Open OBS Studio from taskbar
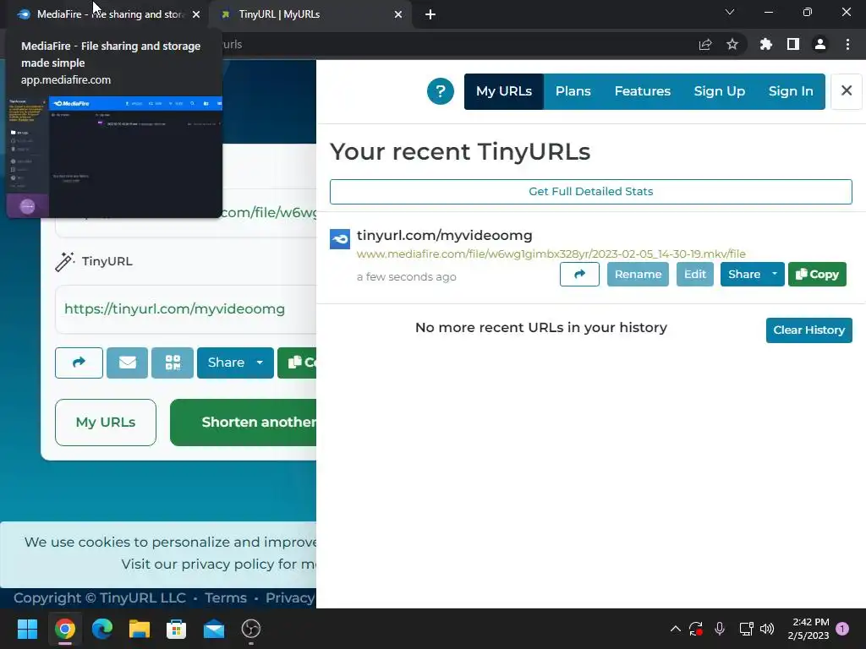Screen dimensions: 866x649 [x=250, y=629]
